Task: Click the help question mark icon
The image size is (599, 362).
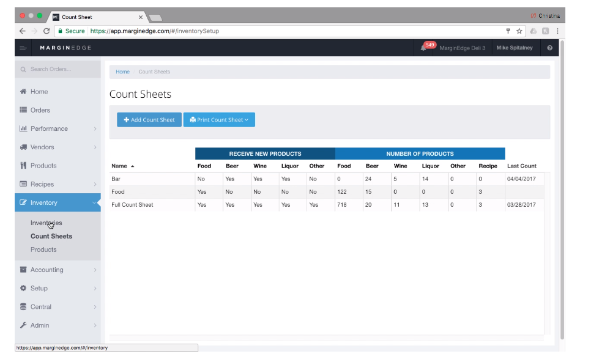Action: 549,48
